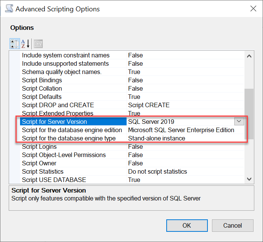Click True value for Script Extended Properties
This screenshot has width=263, height=242.
click(134, 113)
